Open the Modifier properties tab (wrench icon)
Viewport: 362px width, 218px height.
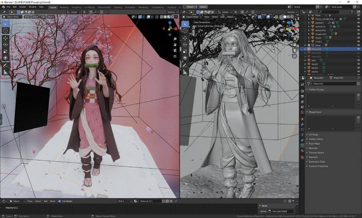(302, 125)
